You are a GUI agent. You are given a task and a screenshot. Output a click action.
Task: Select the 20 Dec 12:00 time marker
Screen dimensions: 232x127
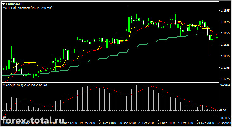click(127, 123)
